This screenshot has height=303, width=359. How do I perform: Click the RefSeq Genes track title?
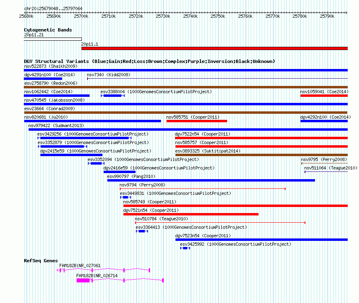(41, 261)
